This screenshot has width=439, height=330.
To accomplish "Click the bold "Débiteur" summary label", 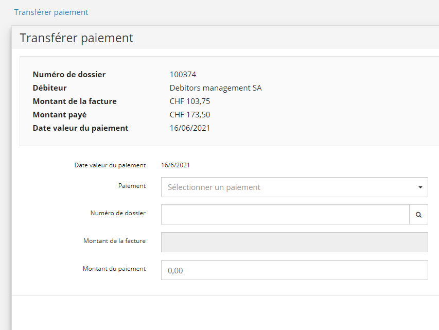I will (x=50, y=88).
